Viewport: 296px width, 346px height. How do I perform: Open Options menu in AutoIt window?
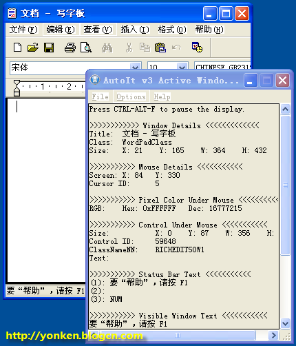[131, 96]
